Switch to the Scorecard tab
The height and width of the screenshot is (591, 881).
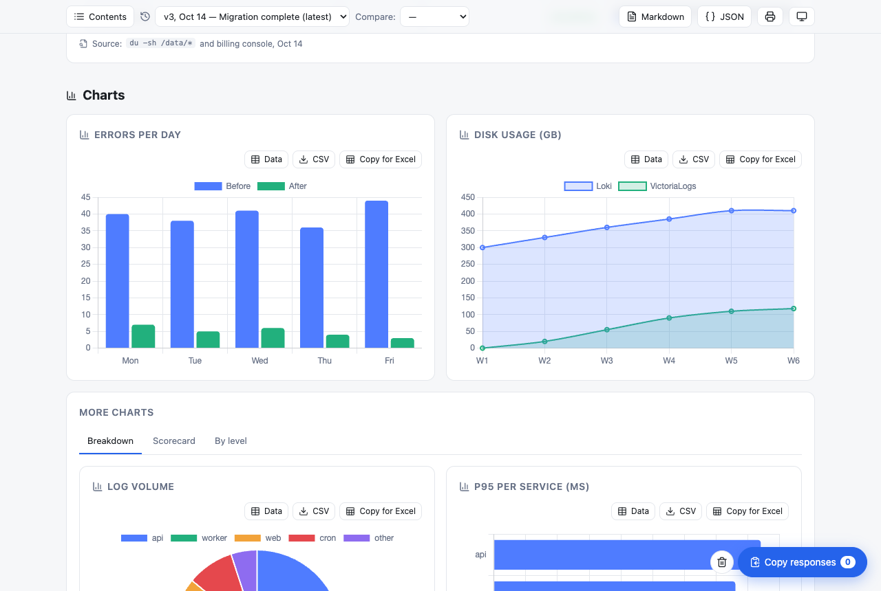pos(174,441)
